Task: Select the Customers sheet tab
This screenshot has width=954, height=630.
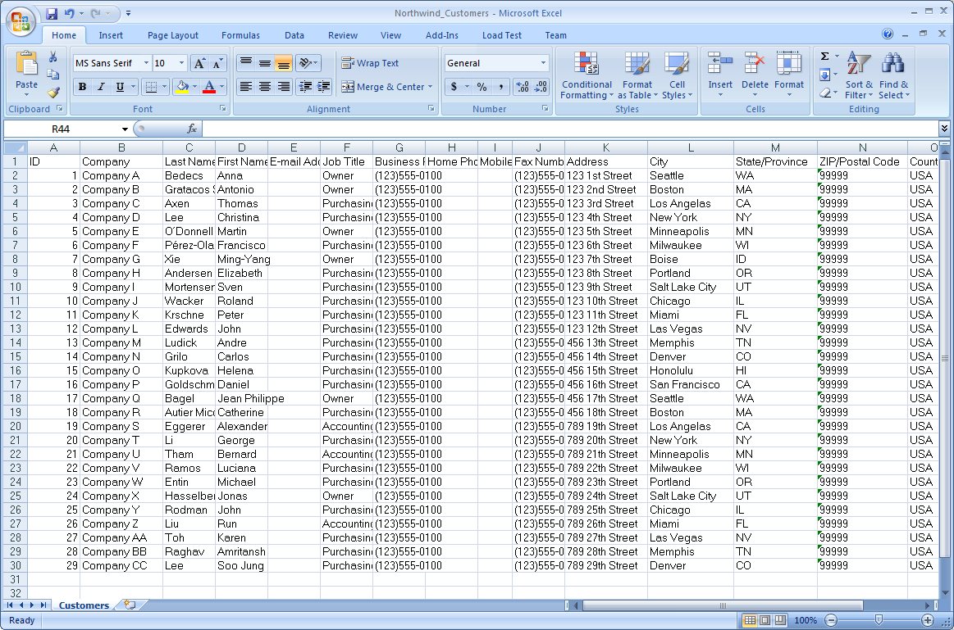Action: tap(83, 605)
